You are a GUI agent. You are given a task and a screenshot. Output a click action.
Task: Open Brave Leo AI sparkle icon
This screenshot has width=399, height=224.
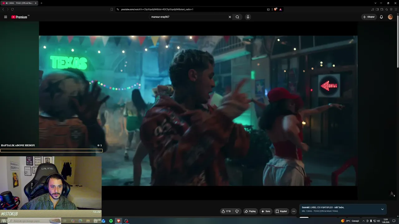pos(387,9)
